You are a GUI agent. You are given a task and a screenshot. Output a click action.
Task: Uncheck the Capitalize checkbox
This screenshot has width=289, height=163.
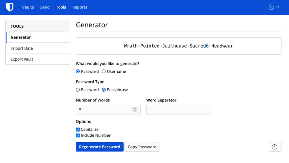click(78, 129)
